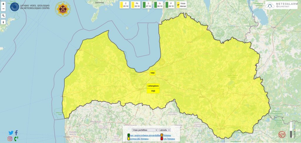This screenshot has width=301, height=143.
Task: Click the opacity slider at bottom right
Action: [291, 130]
